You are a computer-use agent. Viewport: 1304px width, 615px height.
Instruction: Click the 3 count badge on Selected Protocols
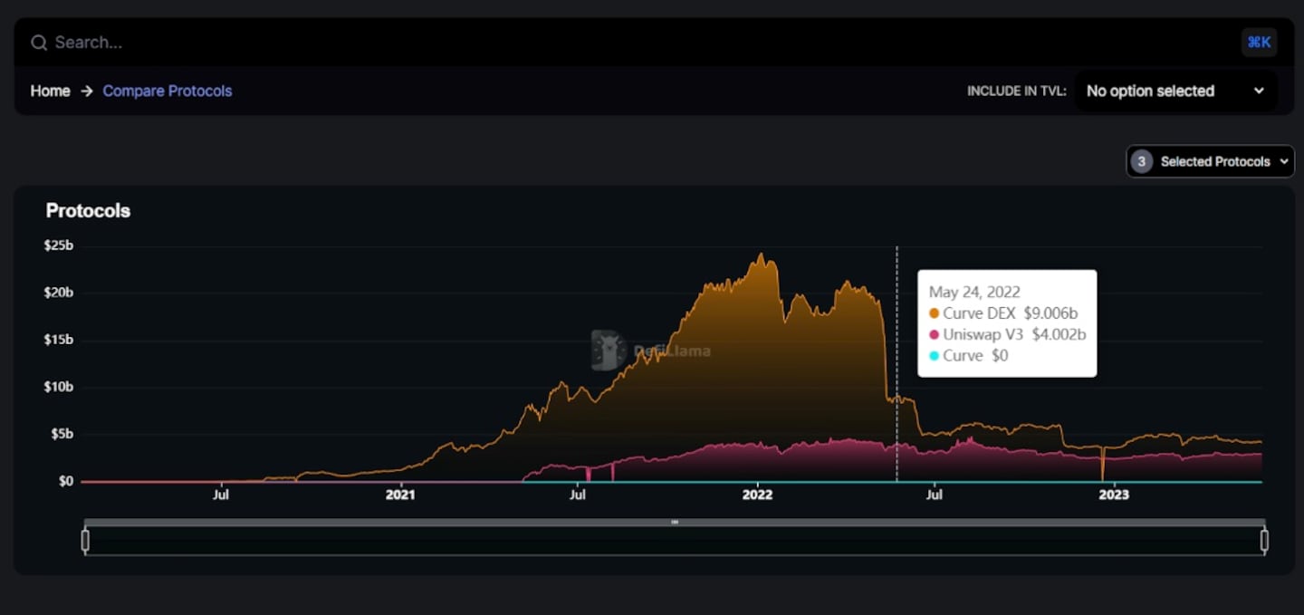1141,161
